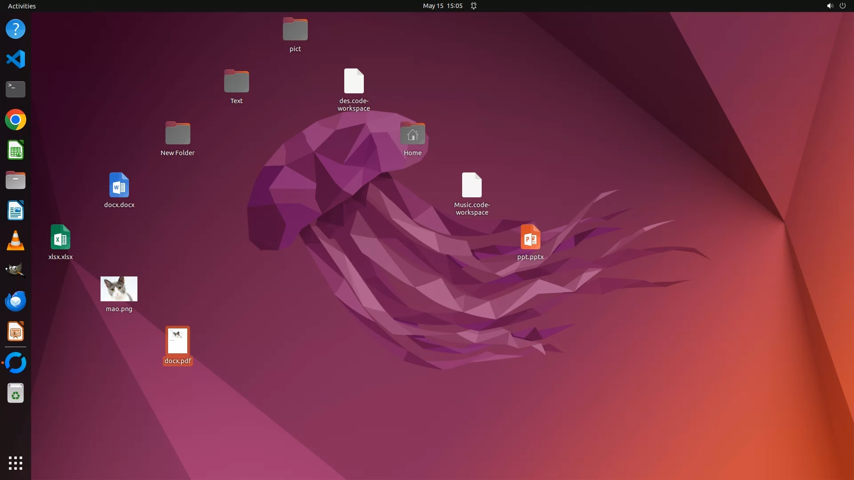Open LibreOffice Writer from the dock
The image size is (854, 480).
(16, 211)
